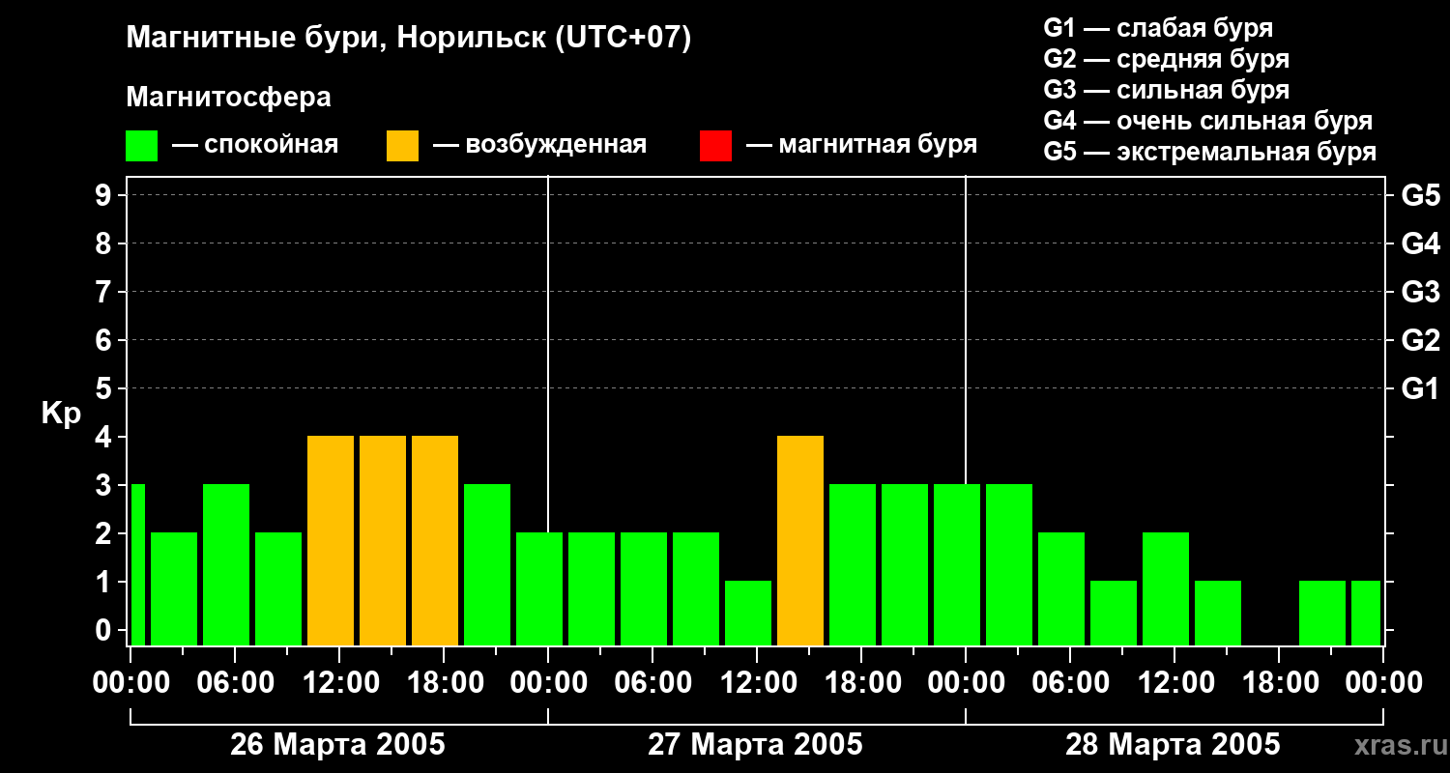Select the 'G4 — очень сильная буря' line
The height and width of the screenshot is (773, 1450).
coord(1207,121)
